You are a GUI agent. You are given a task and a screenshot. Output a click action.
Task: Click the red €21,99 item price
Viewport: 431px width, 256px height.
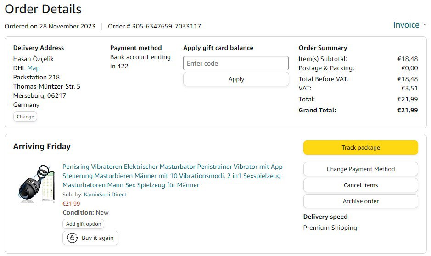coord(71,204)
